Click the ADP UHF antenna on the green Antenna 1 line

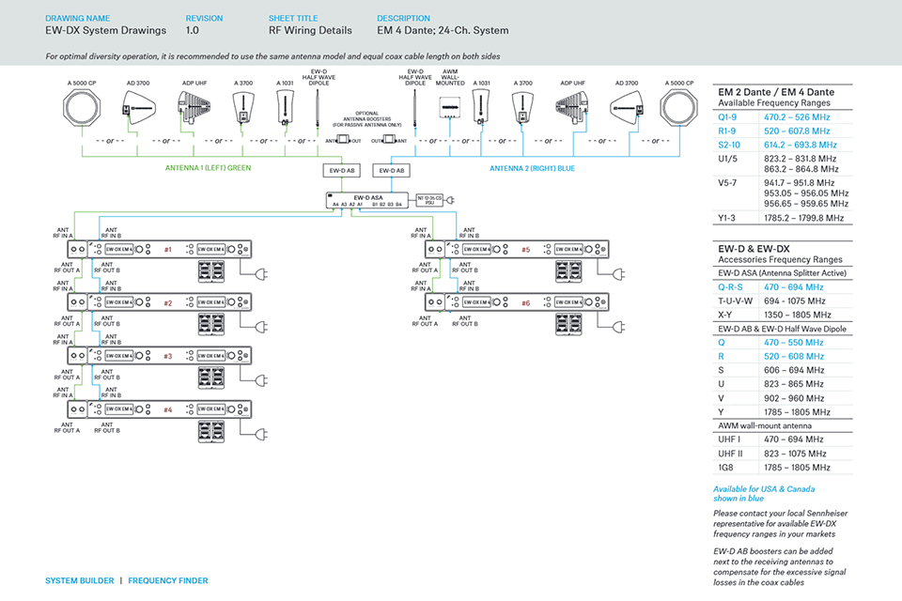(x=194, y=108)
